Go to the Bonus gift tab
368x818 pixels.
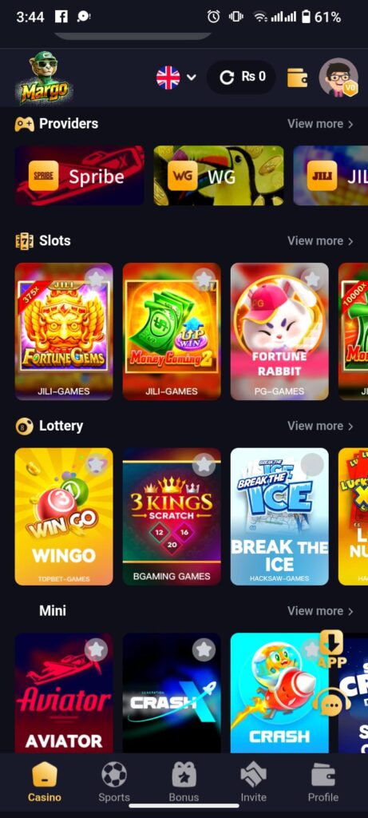tap(184, 782)
